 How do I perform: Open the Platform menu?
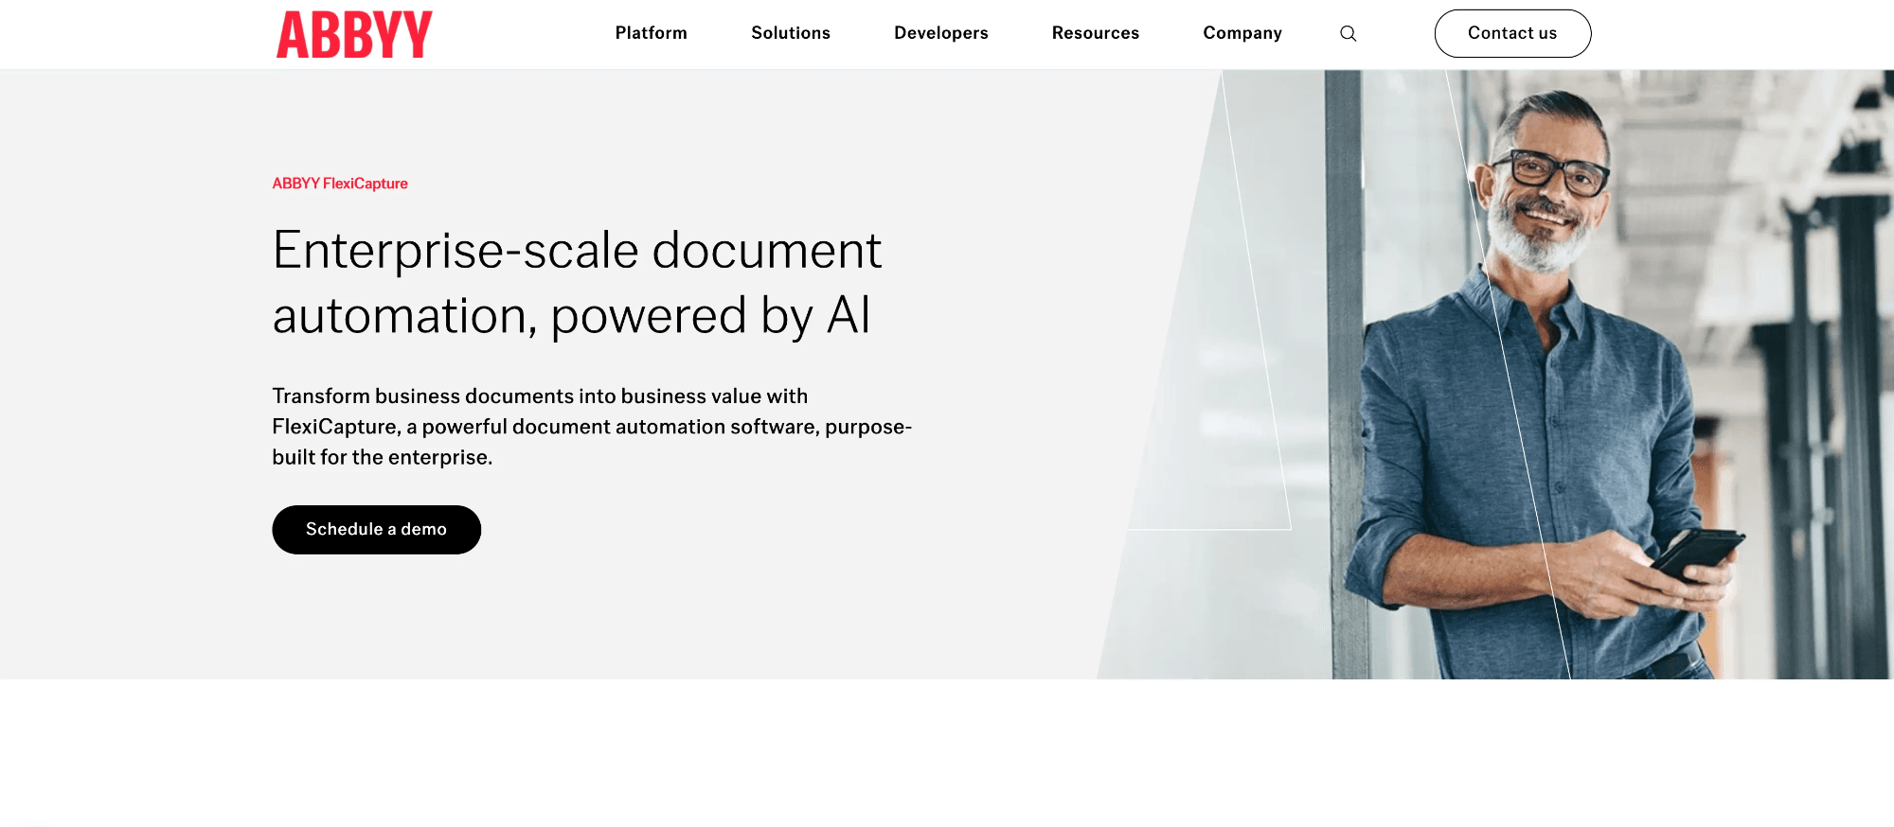click(652, 33)
